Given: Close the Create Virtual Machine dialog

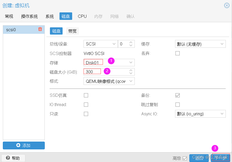Looking at the screenshot, I should click(227, 5).
